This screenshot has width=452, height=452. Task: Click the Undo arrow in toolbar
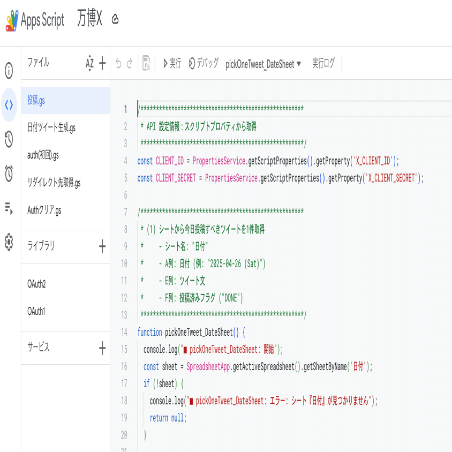coord(118,63)
